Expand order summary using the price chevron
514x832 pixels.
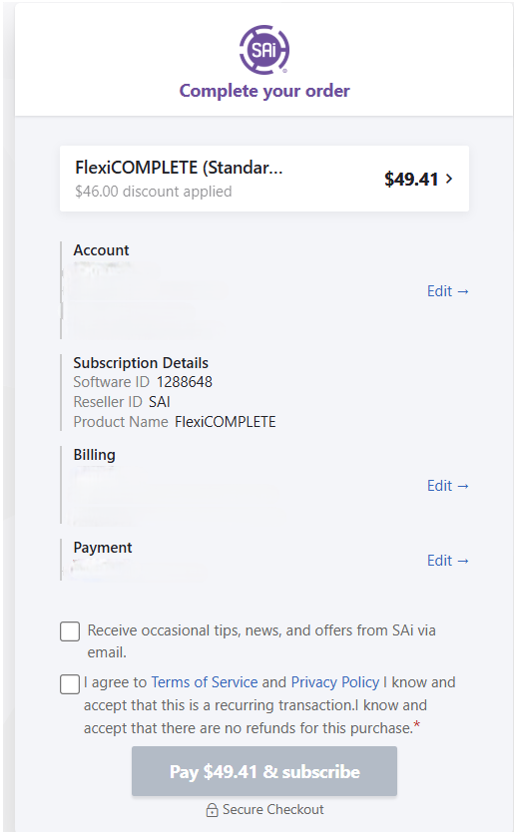pyautogui.click(x=449, y=179)
